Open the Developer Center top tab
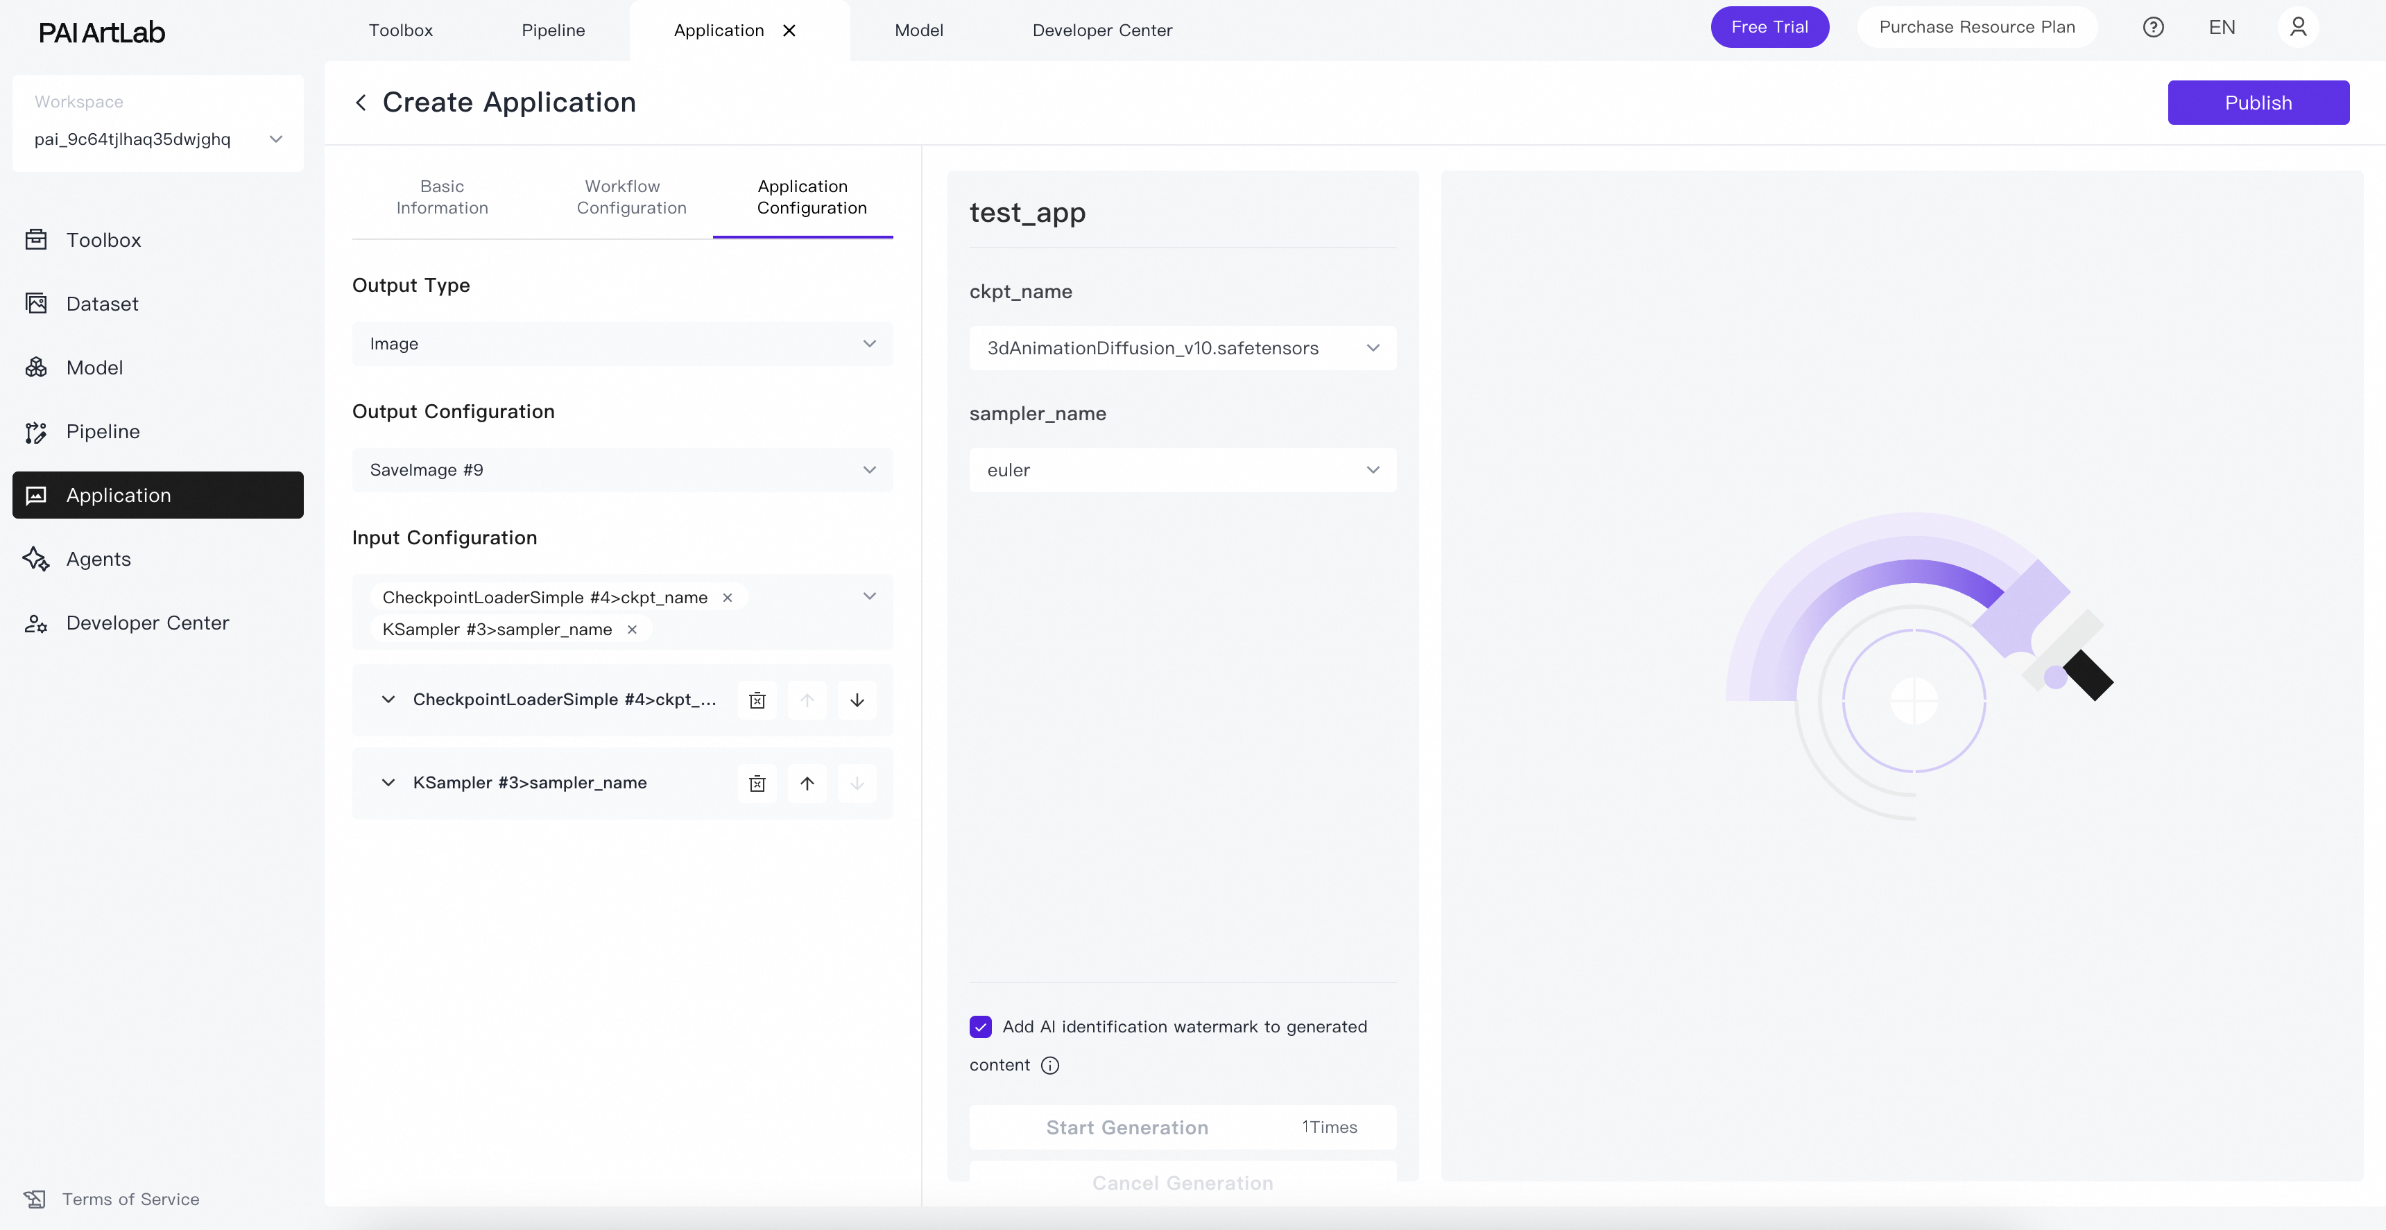The height and width of the screenshot is (1230, 2386). pos(1101,31)
